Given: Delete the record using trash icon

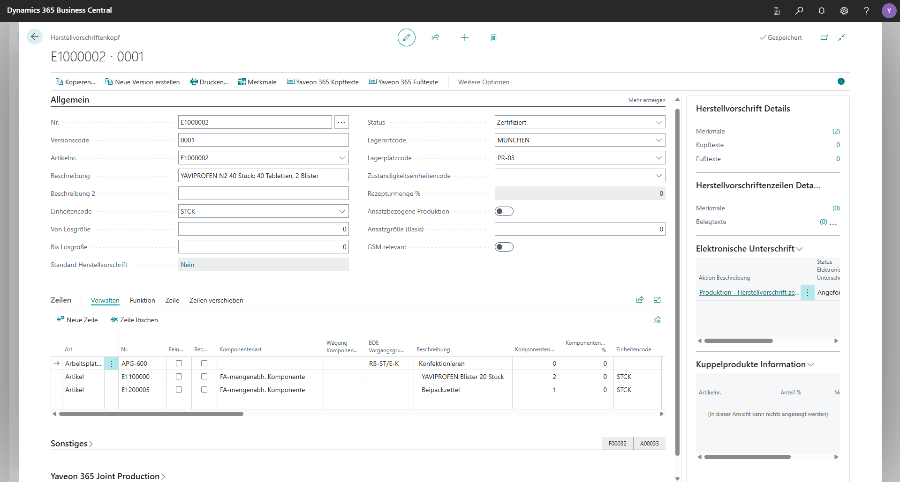Looking at the screenshot, I should click(493, 37).
